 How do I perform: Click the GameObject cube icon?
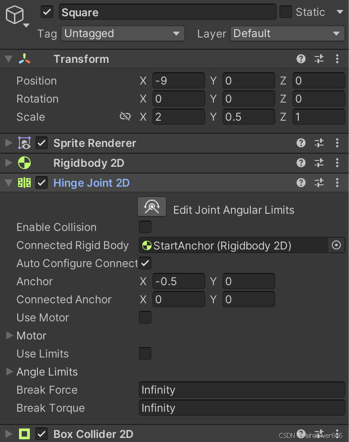click(x=14, y=15)
